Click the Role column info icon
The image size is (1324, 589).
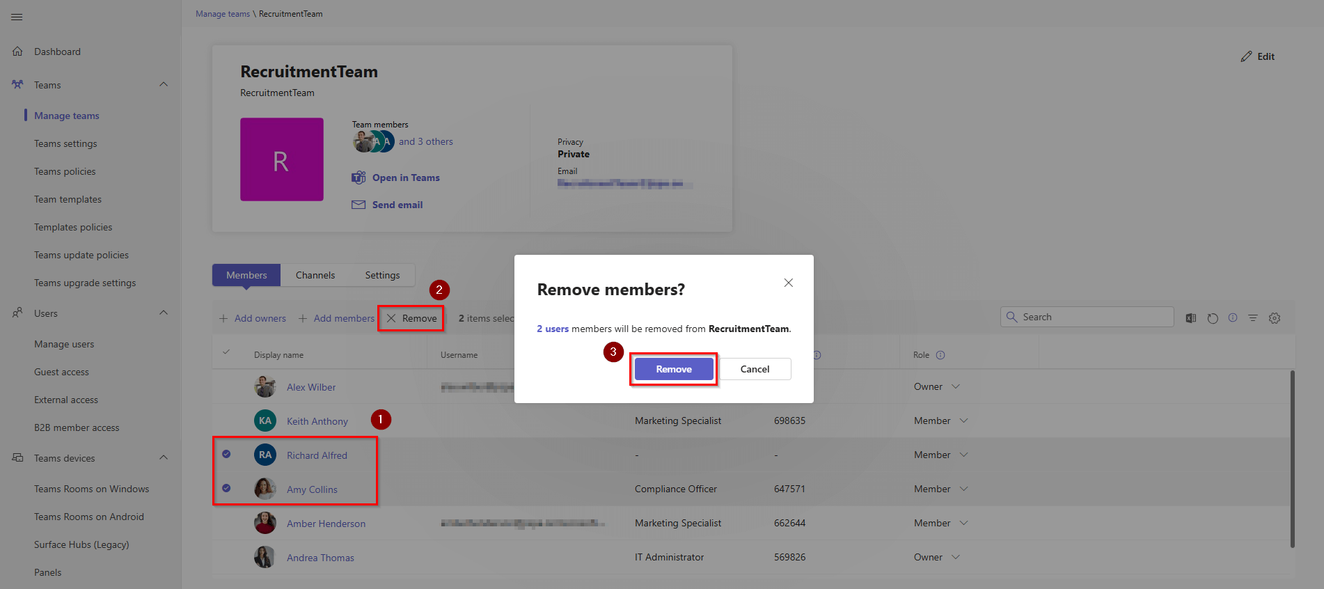[940, 355]
